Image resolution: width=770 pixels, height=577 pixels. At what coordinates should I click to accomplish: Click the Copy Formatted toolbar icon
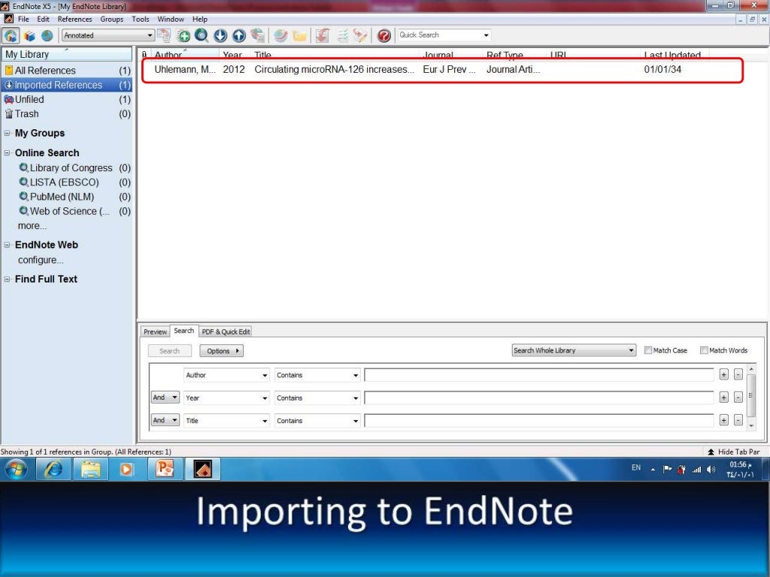[x=164, y=35]
